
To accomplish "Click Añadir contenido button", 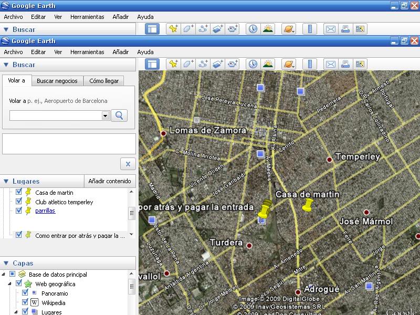I will [x=110, y=181].
